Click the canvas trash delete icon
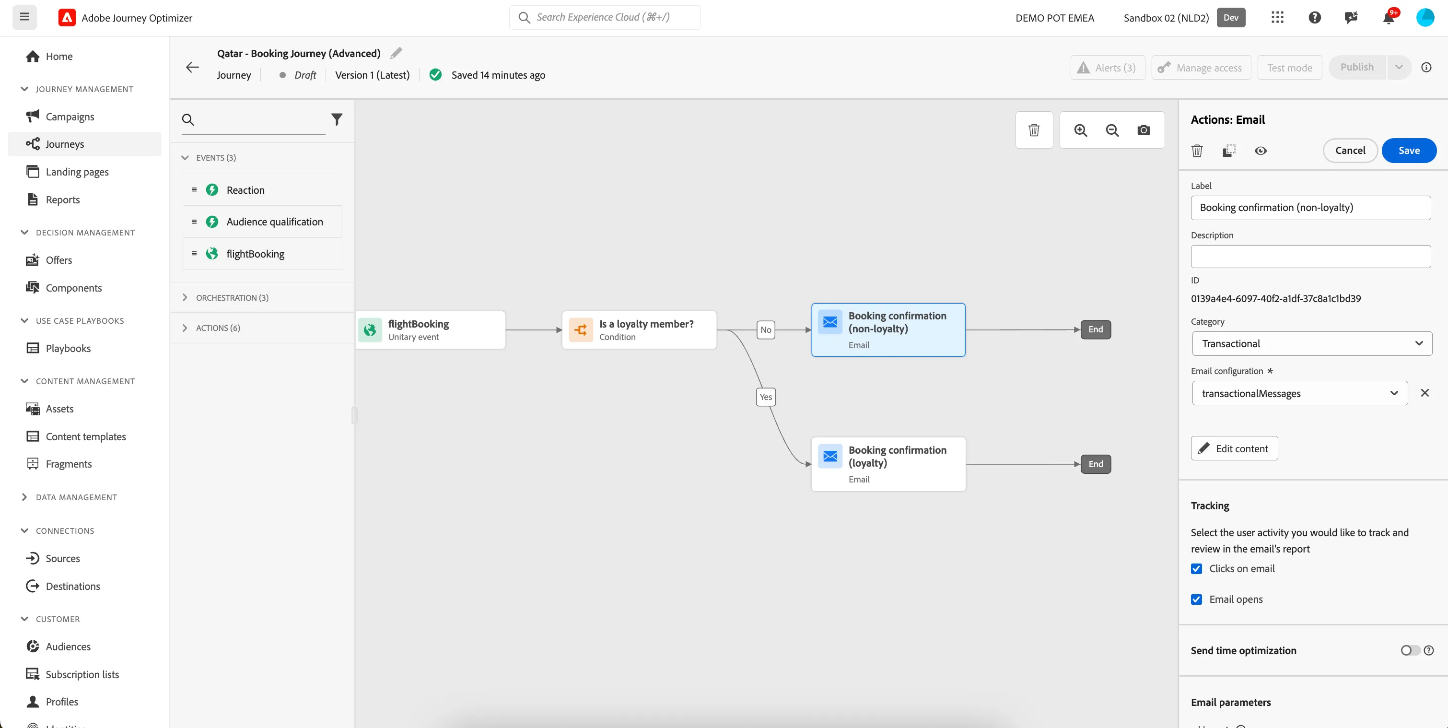Image resolution: width=1448 pixels, height=728 pixels. [x=1034, y=130]
